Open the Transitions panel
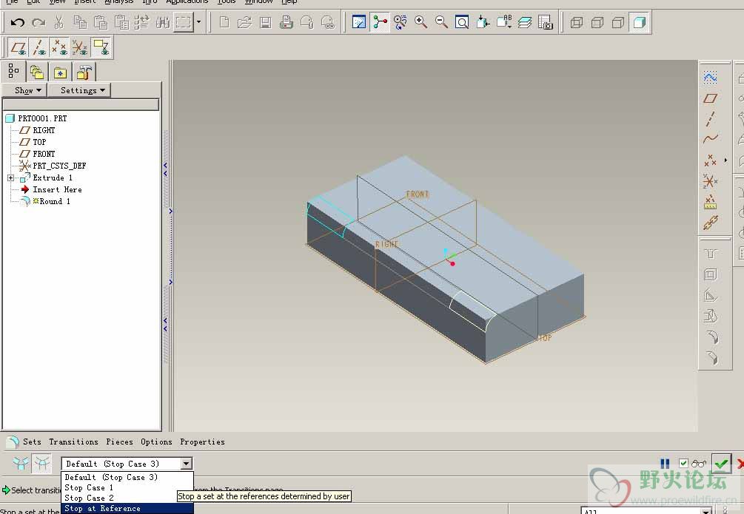 click(x=73, y=442)
